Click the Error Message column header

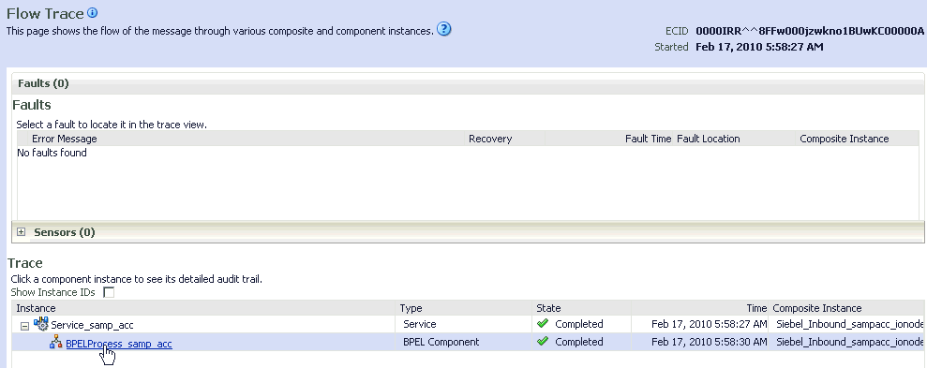tap(65, 139)
